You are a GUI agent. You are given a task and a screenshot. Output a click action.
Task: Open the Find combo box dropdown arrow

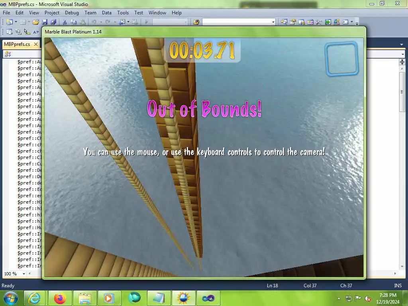[x=273, y=22]
